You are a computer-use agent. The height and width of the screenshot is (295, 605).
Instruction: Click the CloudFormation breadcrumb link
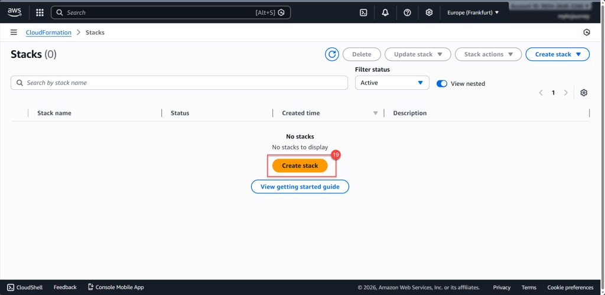coord(48,33)
